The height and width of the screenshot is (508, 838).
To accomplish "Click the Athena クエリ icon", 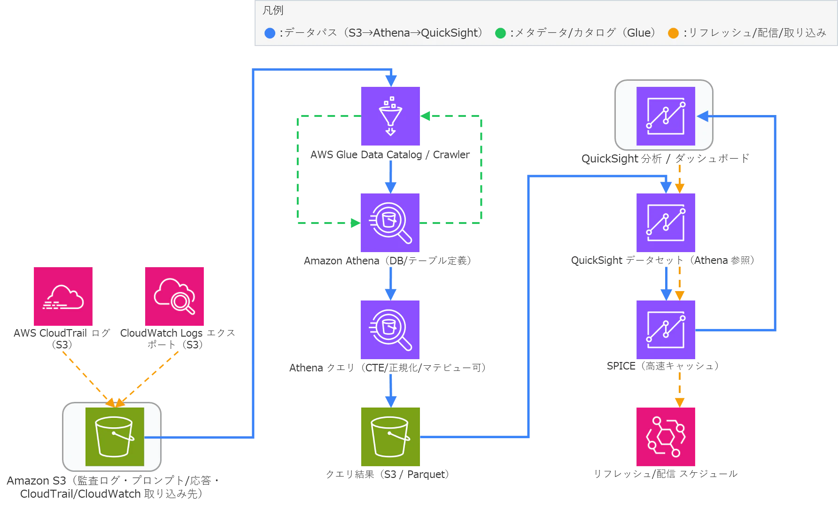I will pos(390,330).
